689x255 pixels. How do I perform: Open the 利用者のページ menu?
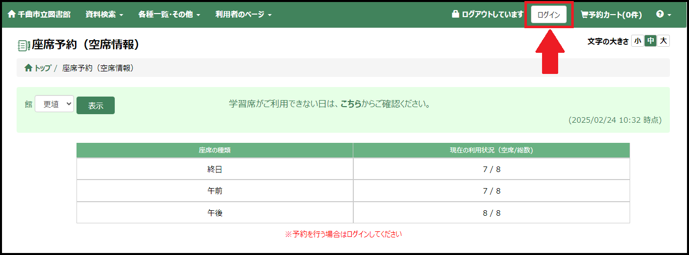tap(244, 15)
